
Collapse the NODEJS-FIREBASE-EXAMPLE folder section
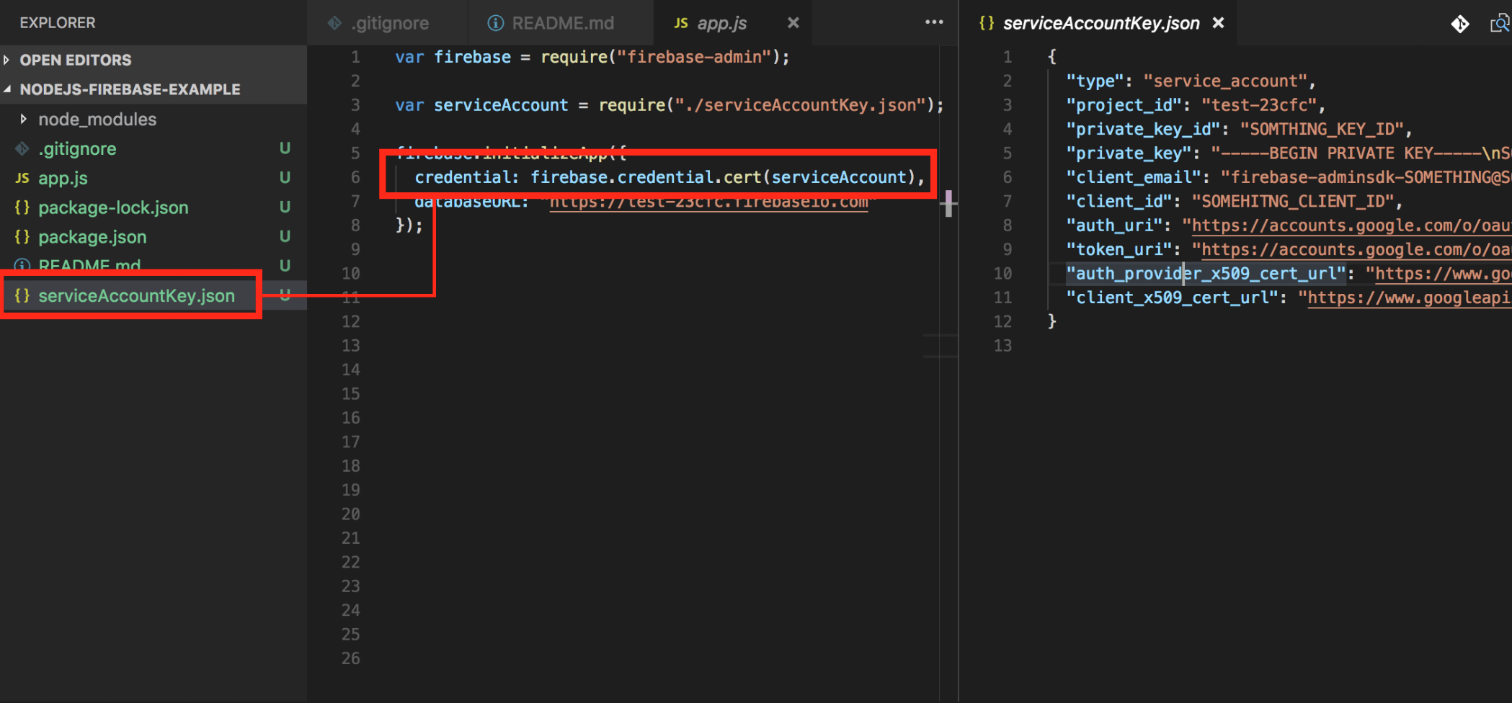point(8,89)
